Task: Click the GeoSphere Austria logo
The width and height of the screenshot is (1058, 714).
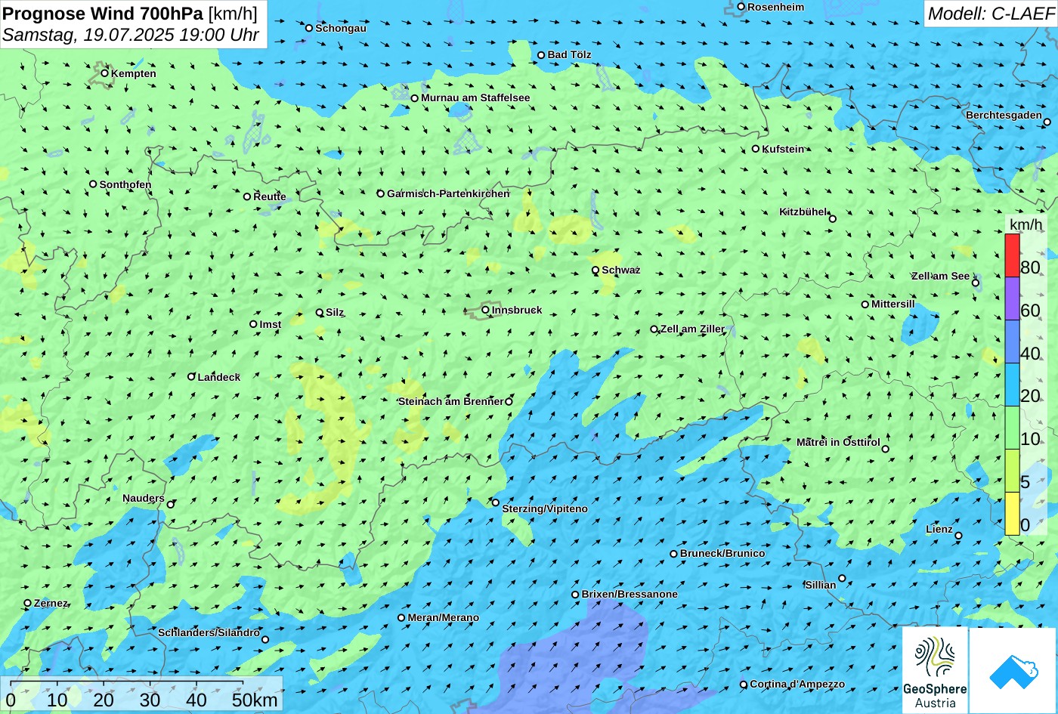Action: [935, 671]
